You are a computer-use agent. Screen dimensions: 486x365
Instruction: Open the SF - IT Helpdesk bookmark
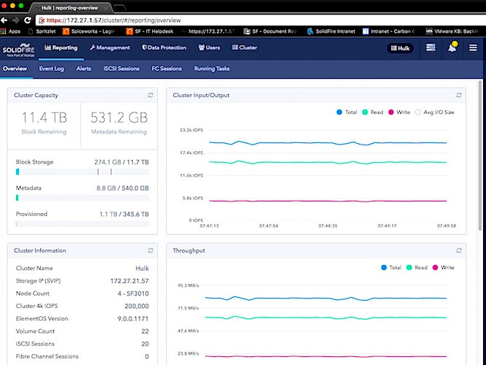pyautogui.click(x=150, y=31)
